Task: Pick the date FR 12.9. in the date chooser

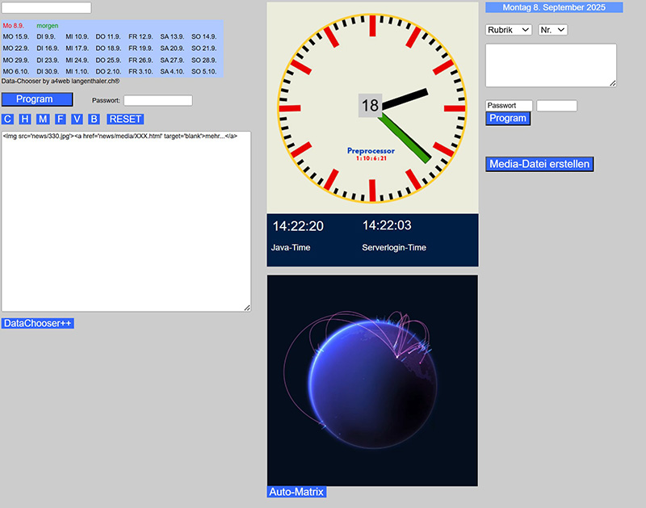Action: click(x=141, y=36)
